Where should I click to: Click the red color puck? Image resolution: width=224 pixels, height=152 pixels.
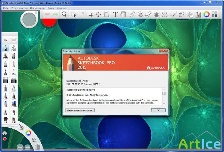pyautogui.click(x=49, y=22)
